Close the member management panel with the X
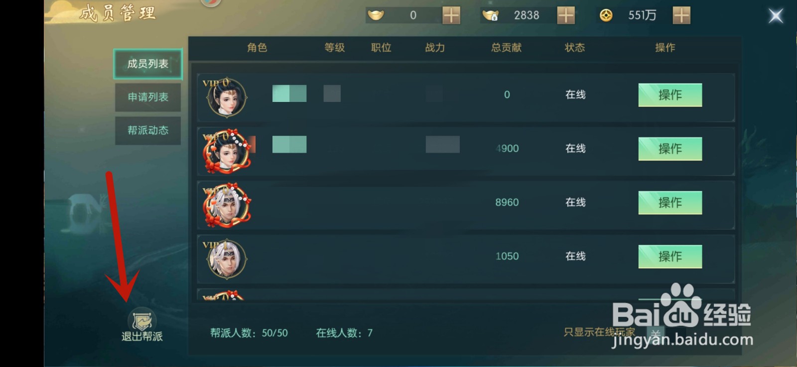 point(775,16)
